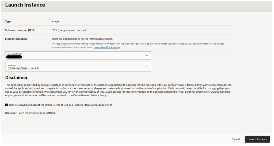Click the redacted Compartment value

14,57
